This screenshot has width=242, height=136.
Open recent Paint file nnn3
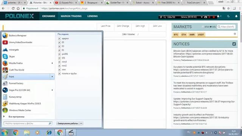tap(64, 62)
